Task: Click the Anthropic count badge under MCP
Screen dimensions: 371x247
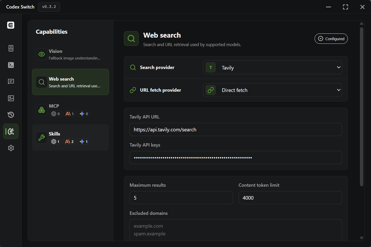Action: 69,114
